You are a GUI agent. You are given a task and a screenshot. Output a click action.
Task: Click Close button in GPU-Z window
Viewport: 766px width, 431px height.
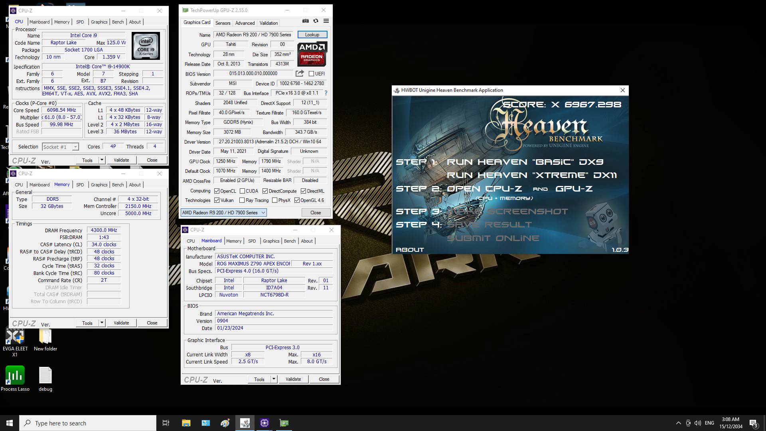tap(316, 213)
